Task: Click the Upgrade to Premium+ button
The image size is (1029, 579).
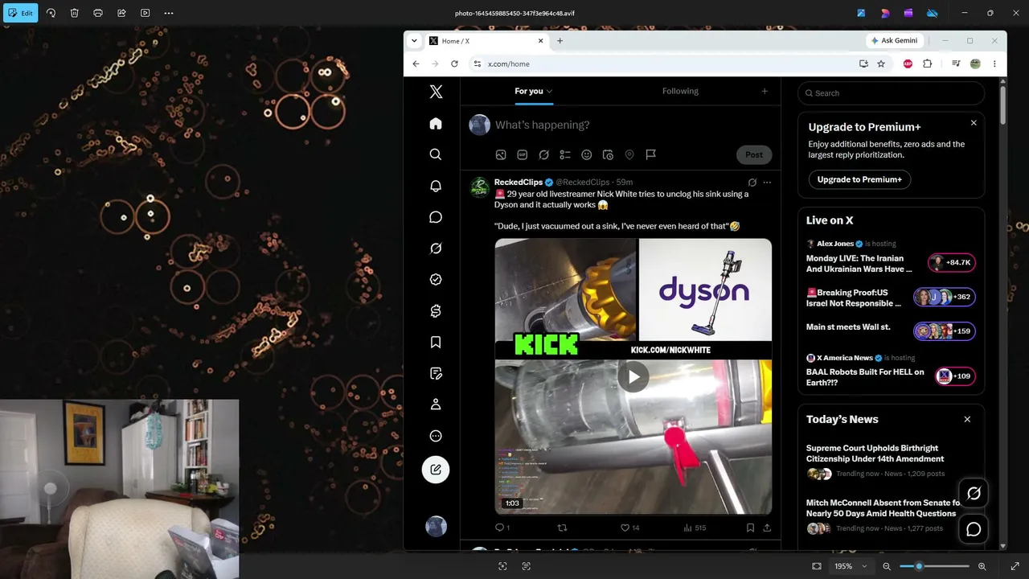Action: (859, 179)
